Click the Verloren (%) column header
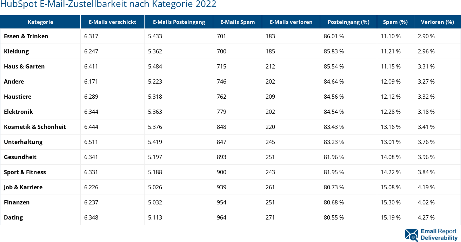This screenshot has height=242, width=461. 437,22
